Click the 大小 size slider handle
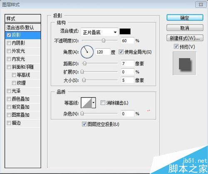 tap(84, 80)
